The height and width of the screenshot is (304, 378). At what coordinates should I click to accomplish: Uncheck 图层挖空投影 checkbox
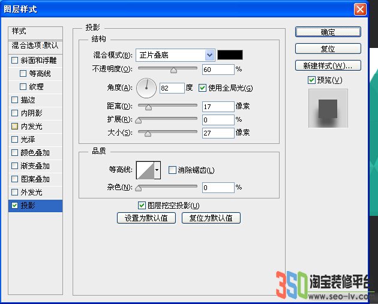click(x=142, y=206)
